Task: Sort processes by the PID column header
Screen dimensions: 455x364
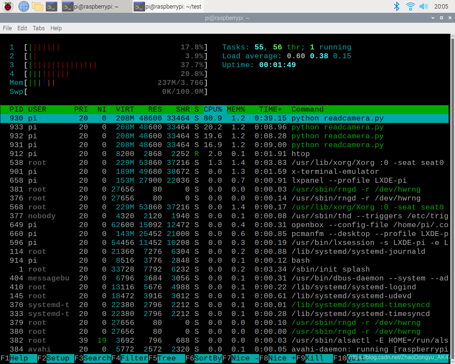Action: [x=16, y=109]
